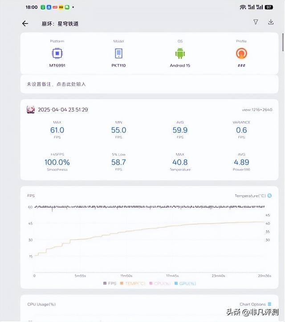This screenshot has width=285, height=322.
Task: Toggle the GPU(%) legend series
Action: point(185,283)
